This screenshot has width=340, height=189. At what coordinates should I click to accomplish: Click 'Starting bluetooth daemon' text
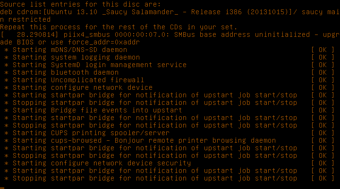pyautogui.click(x=66, y=72)
